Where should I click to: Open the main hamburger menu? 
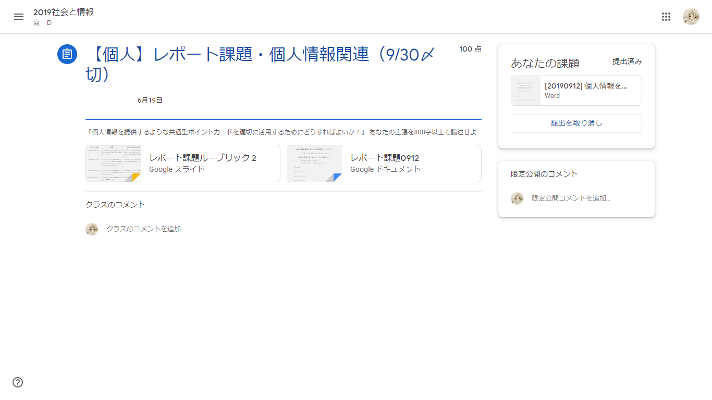click(19, 17)
